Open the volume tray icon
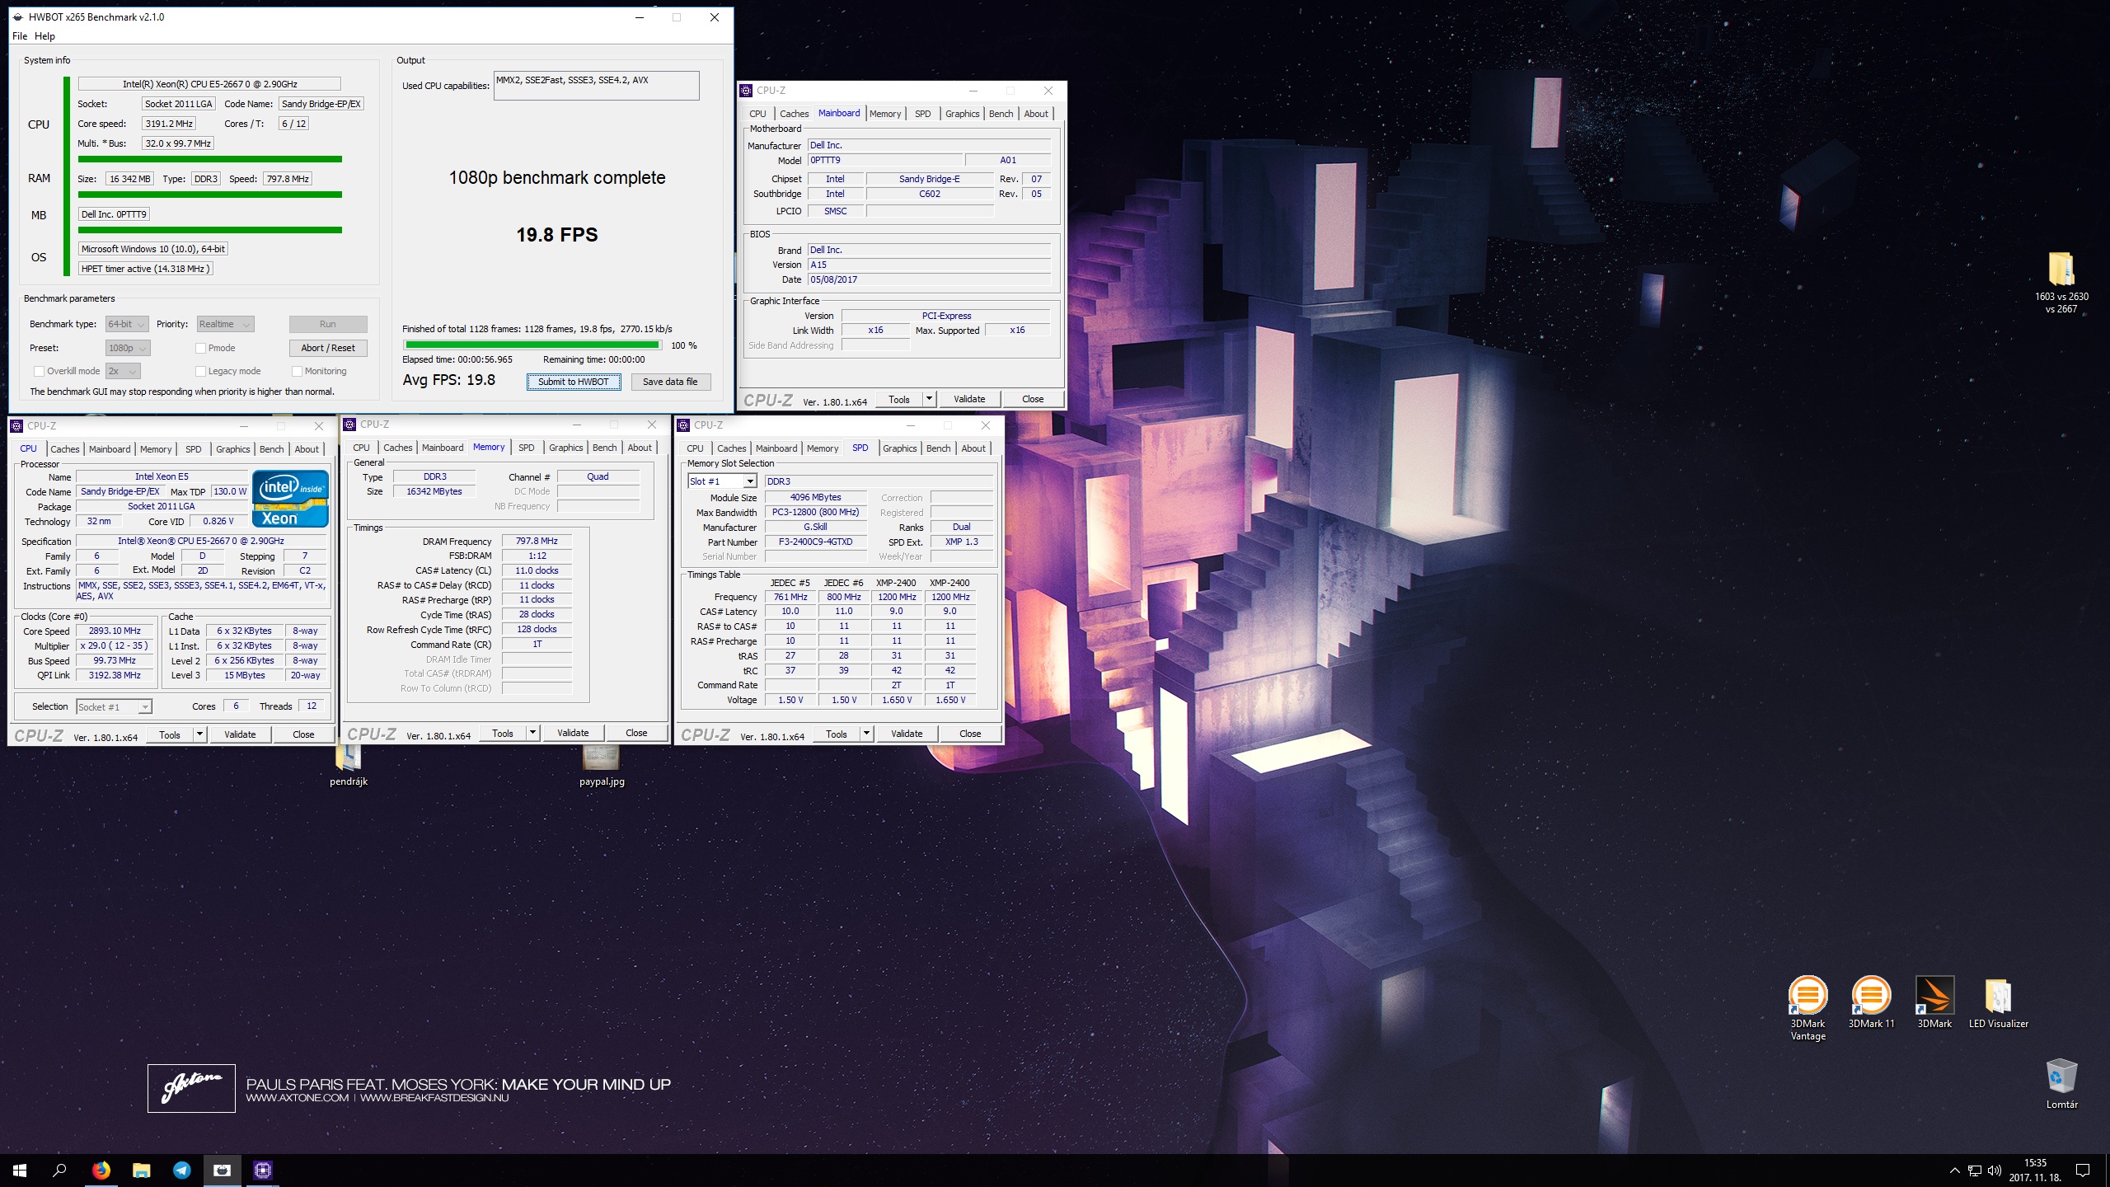Screen dimensions: 2110x1187 pos(1995,1171)
